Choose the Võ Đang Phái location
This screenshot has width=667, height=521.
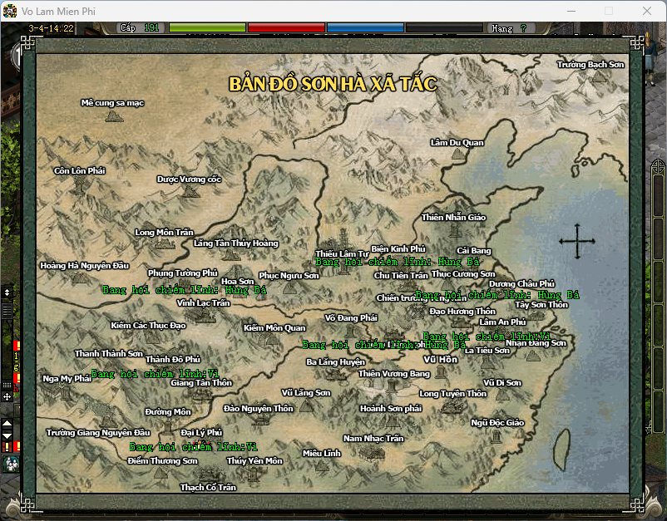351,331
